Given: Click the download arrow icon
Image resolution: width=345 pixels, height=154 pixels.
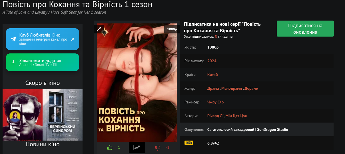Looking at the screenshot, I should tap(13, 62).
